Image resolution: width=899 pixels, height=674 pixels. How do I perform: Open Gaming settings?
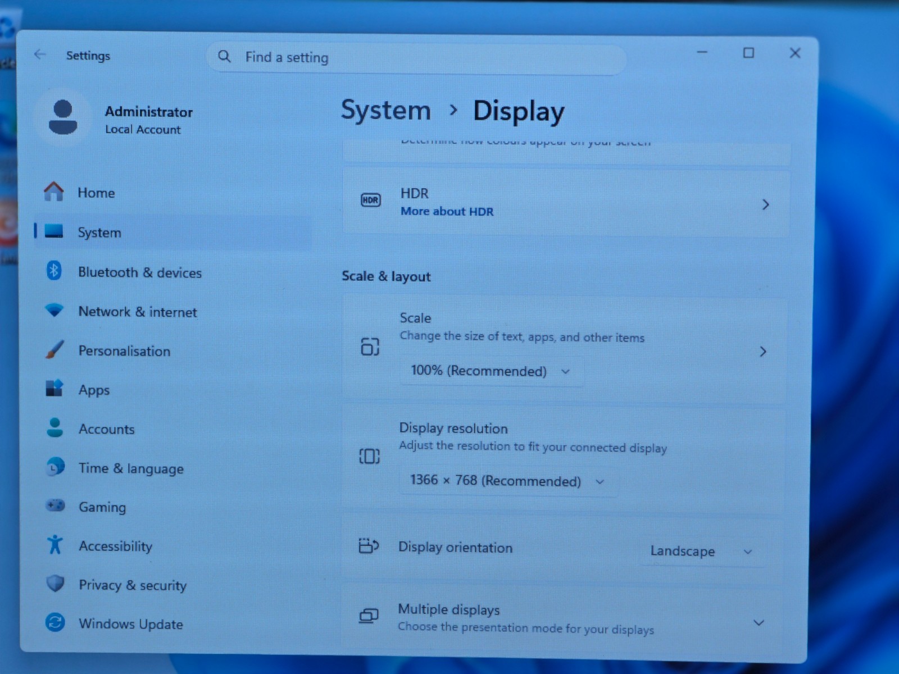click(x=171, y=507)
